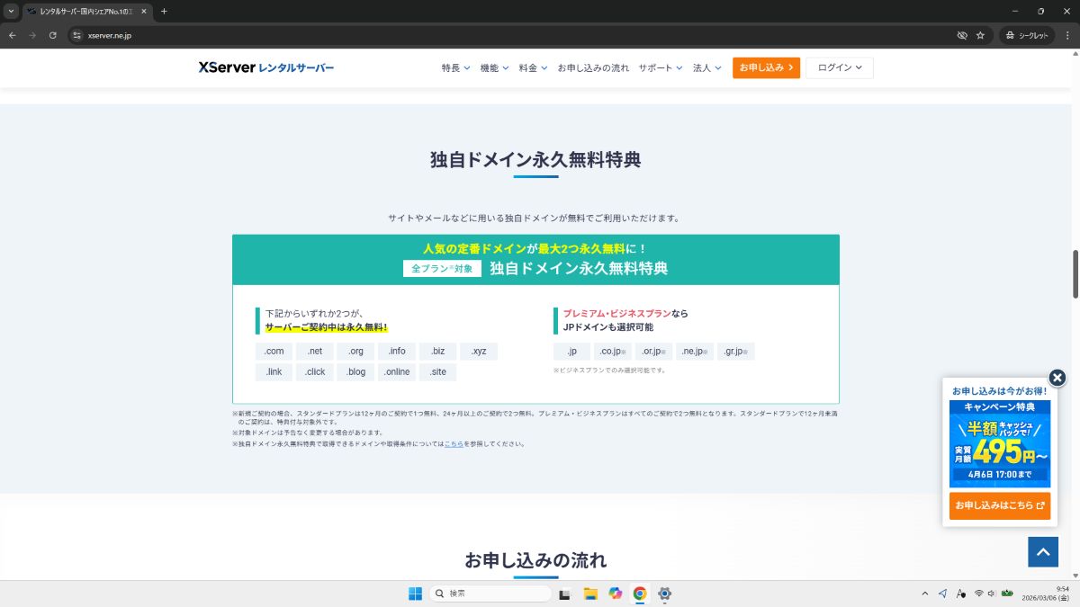Bookmark this page with star icon
Viewport: 1080px width, 607px height.
pyautogui.click(x=980, y=35)
